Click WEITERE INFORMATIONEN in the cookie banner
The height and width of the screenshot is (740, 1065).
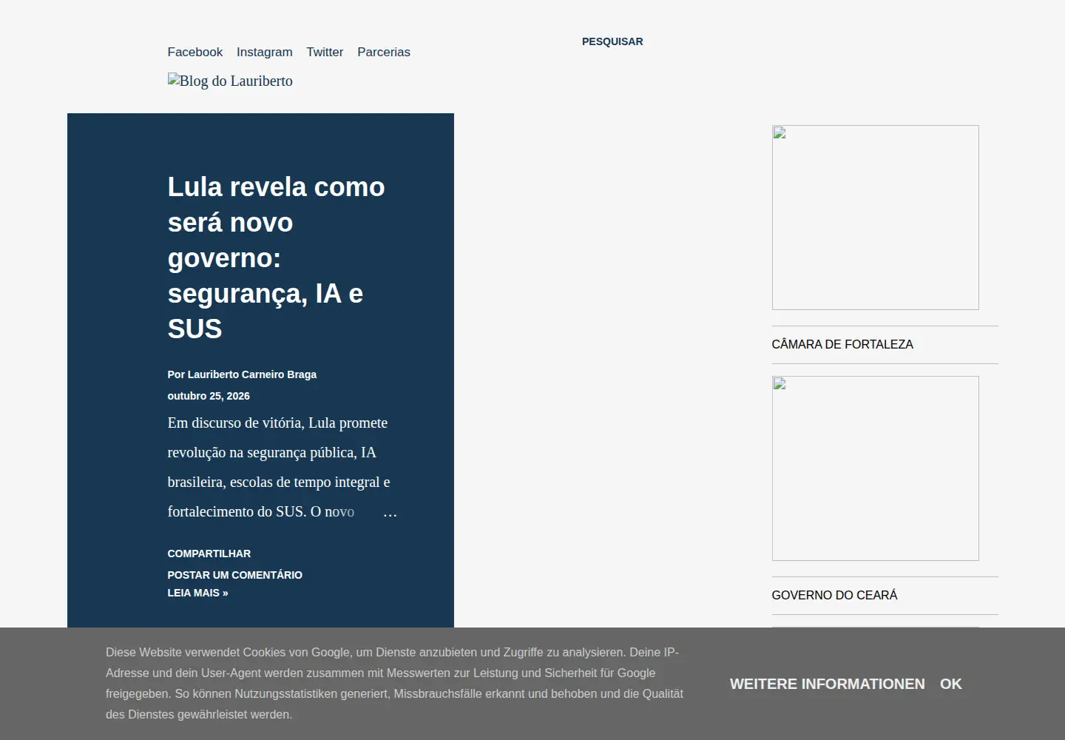pos(827,684)
